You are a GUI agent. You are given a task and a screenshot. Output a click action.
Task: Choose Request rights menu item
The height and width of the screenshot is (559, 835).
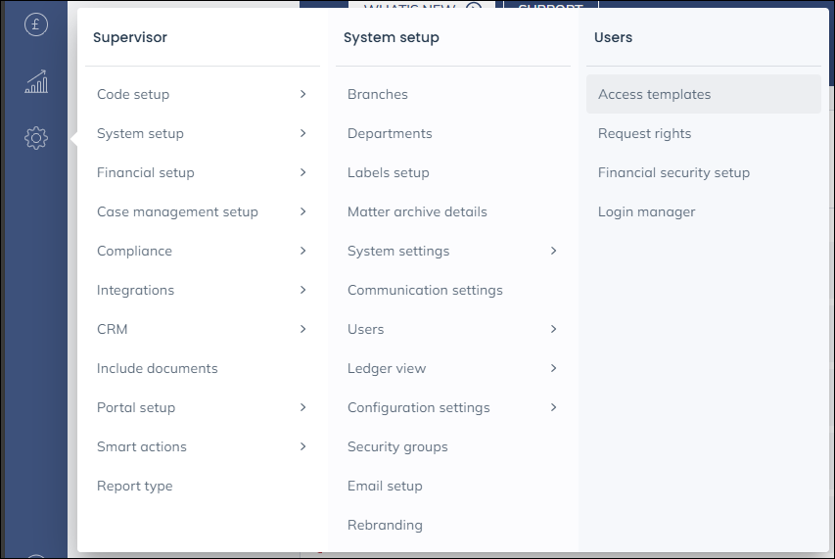pos(644,134)
